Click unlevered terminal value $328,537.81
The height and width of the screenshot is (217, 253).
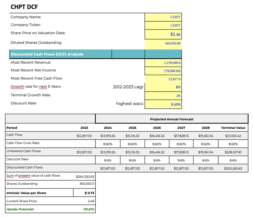[233, 152]
